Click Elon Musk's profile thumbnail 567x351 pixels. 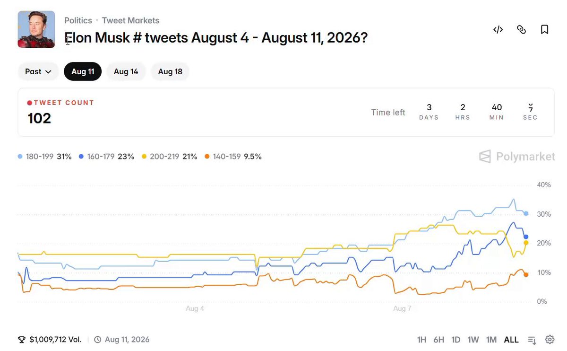(36, 29)
